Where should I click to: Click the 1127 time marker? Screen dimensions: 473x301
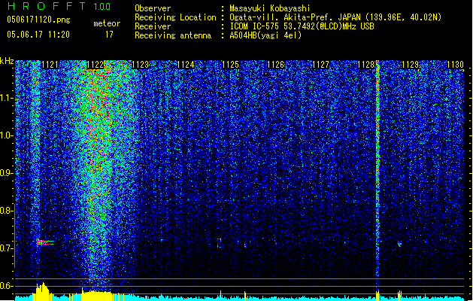(320, 65)
